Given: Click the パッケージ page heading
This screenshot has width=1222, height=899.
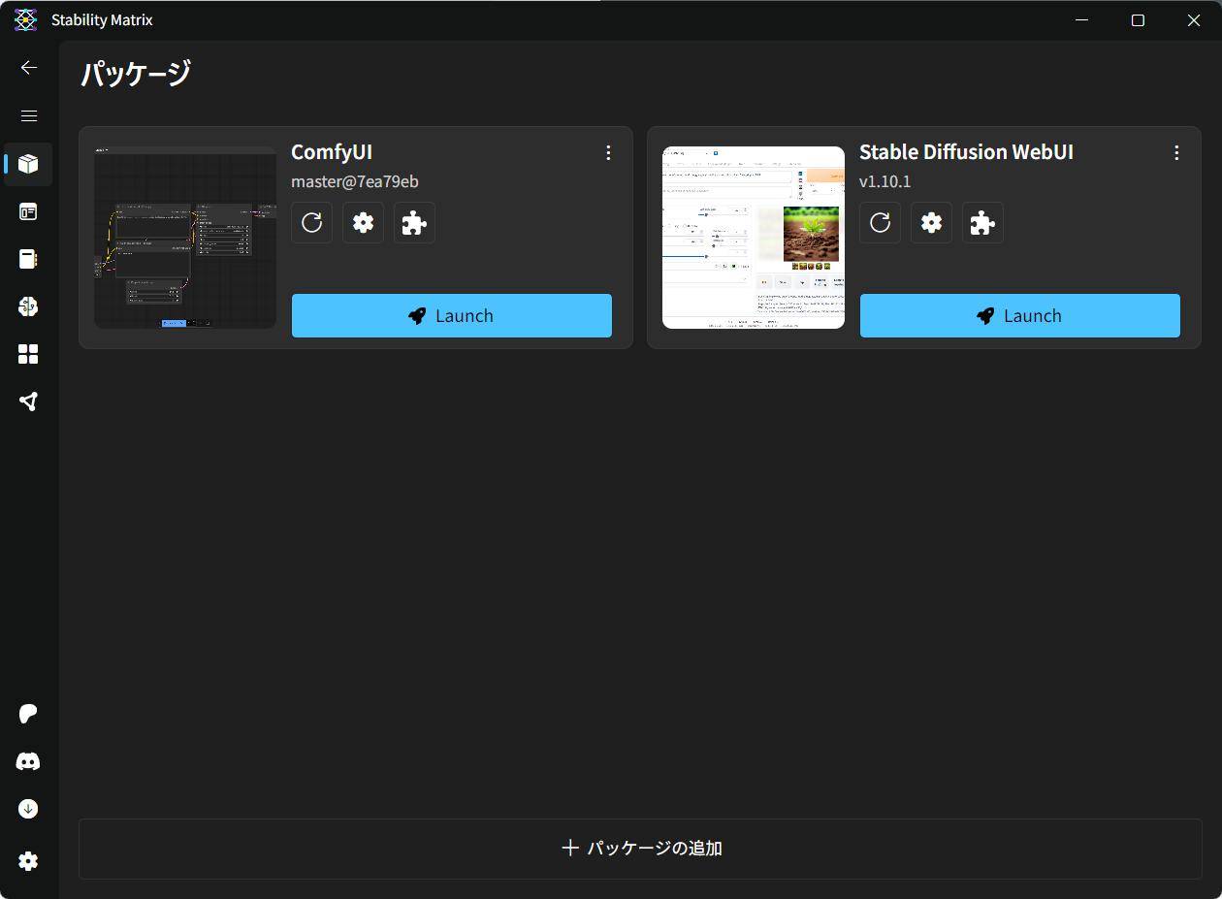Looking at the screenshot, I should pos(136,74).
